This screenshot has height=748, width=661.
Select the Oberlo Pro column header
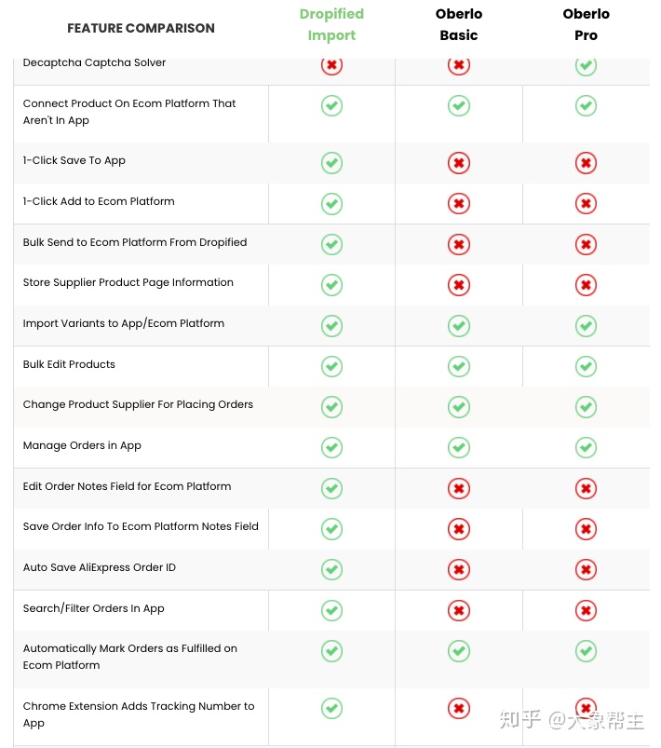click(x=586, y=25)
